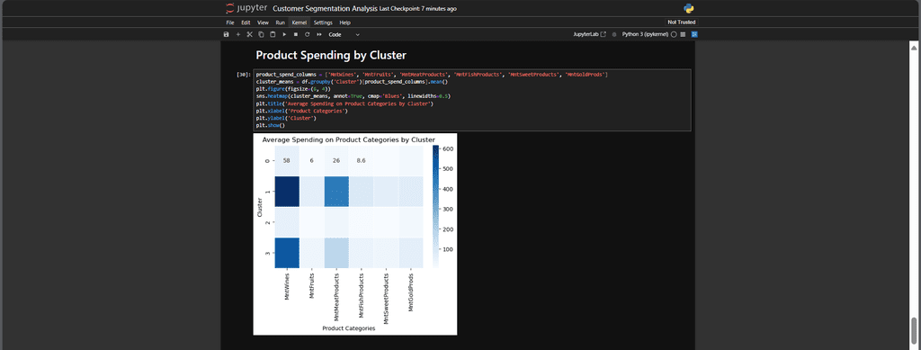The width and height of the screenshot is (921, 350).
Task: Open the File menu
Action: (230, 22)
